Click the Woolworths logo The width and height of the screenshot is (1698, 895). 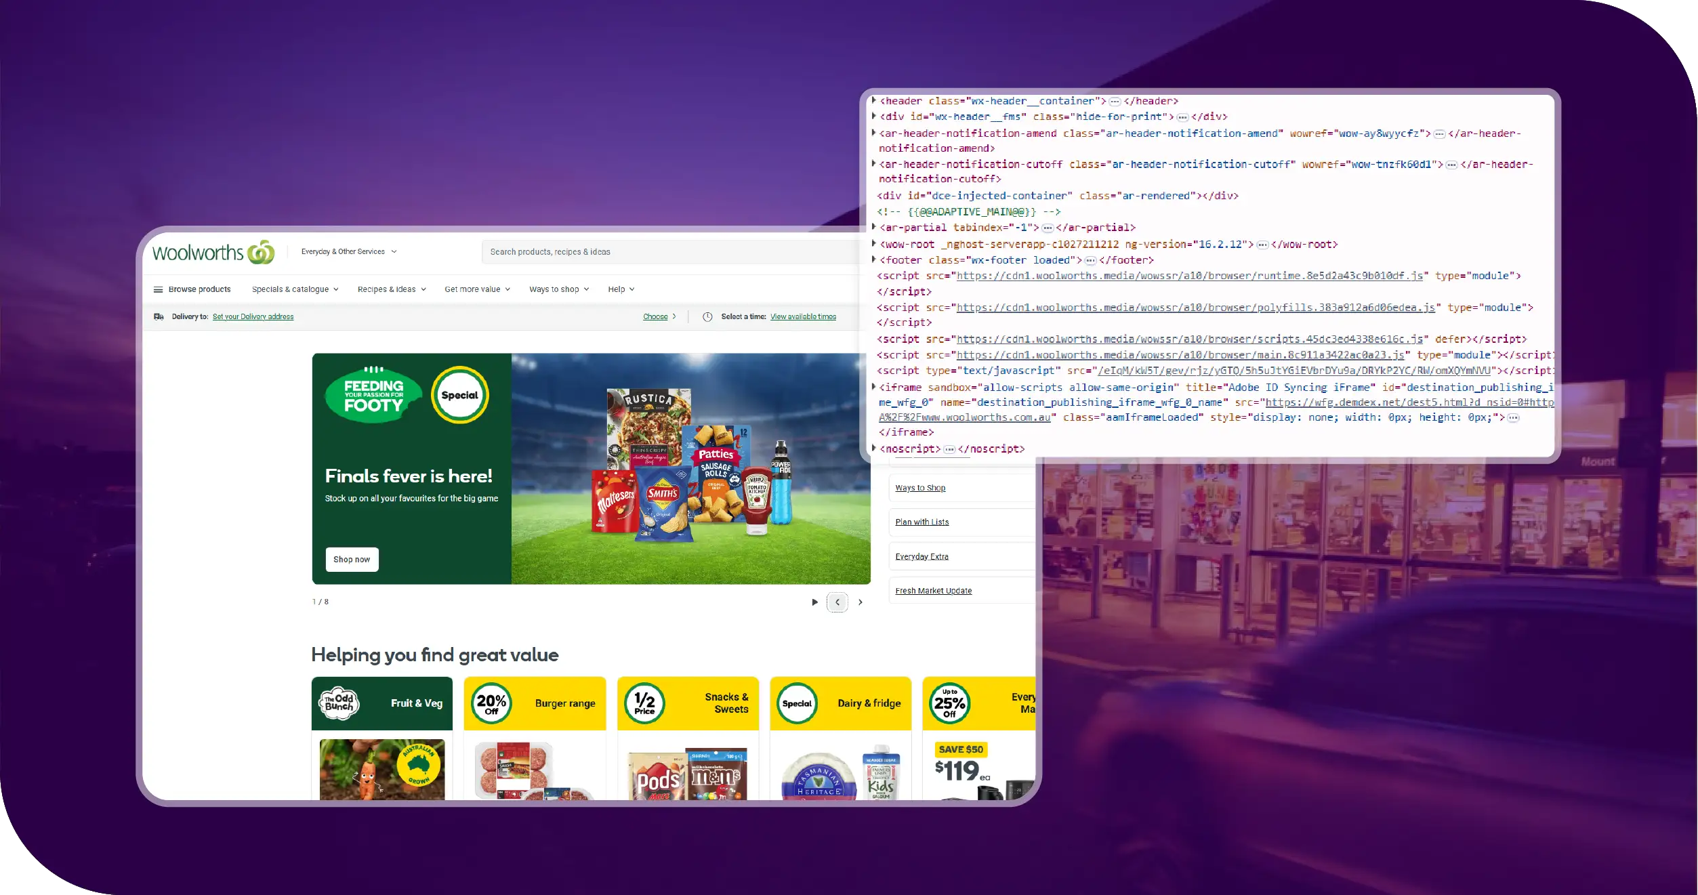pyautogui.click(x=213, y=253)
